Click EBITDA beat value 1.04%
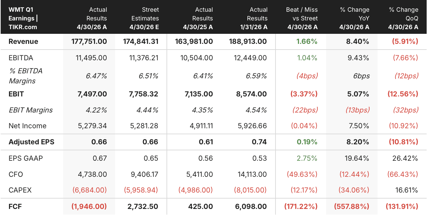The image size is (428, 221). click(x=307, y=58)
